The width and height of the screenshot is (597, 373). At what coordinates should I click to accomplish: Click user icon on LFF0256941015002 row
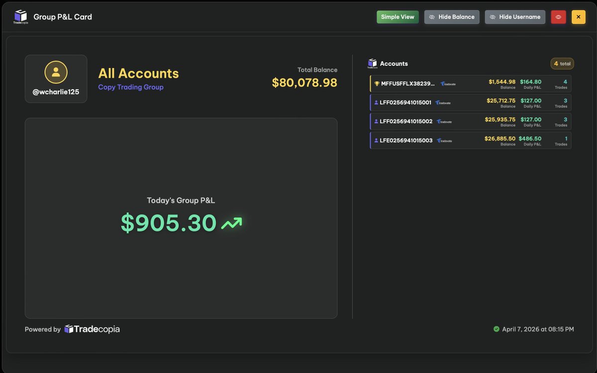(376, 122)
